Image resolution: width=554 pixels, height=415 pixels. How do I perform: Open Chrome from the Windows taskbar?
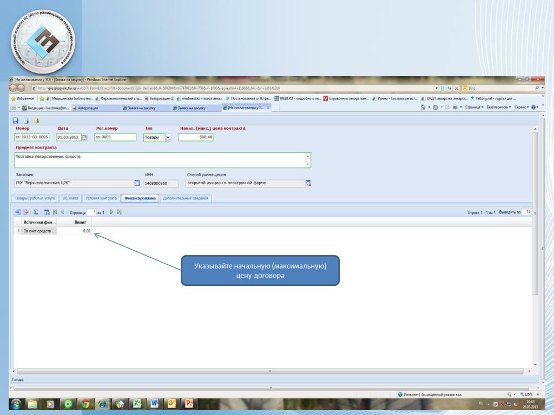pyautogui.click(x=85, y=404)
